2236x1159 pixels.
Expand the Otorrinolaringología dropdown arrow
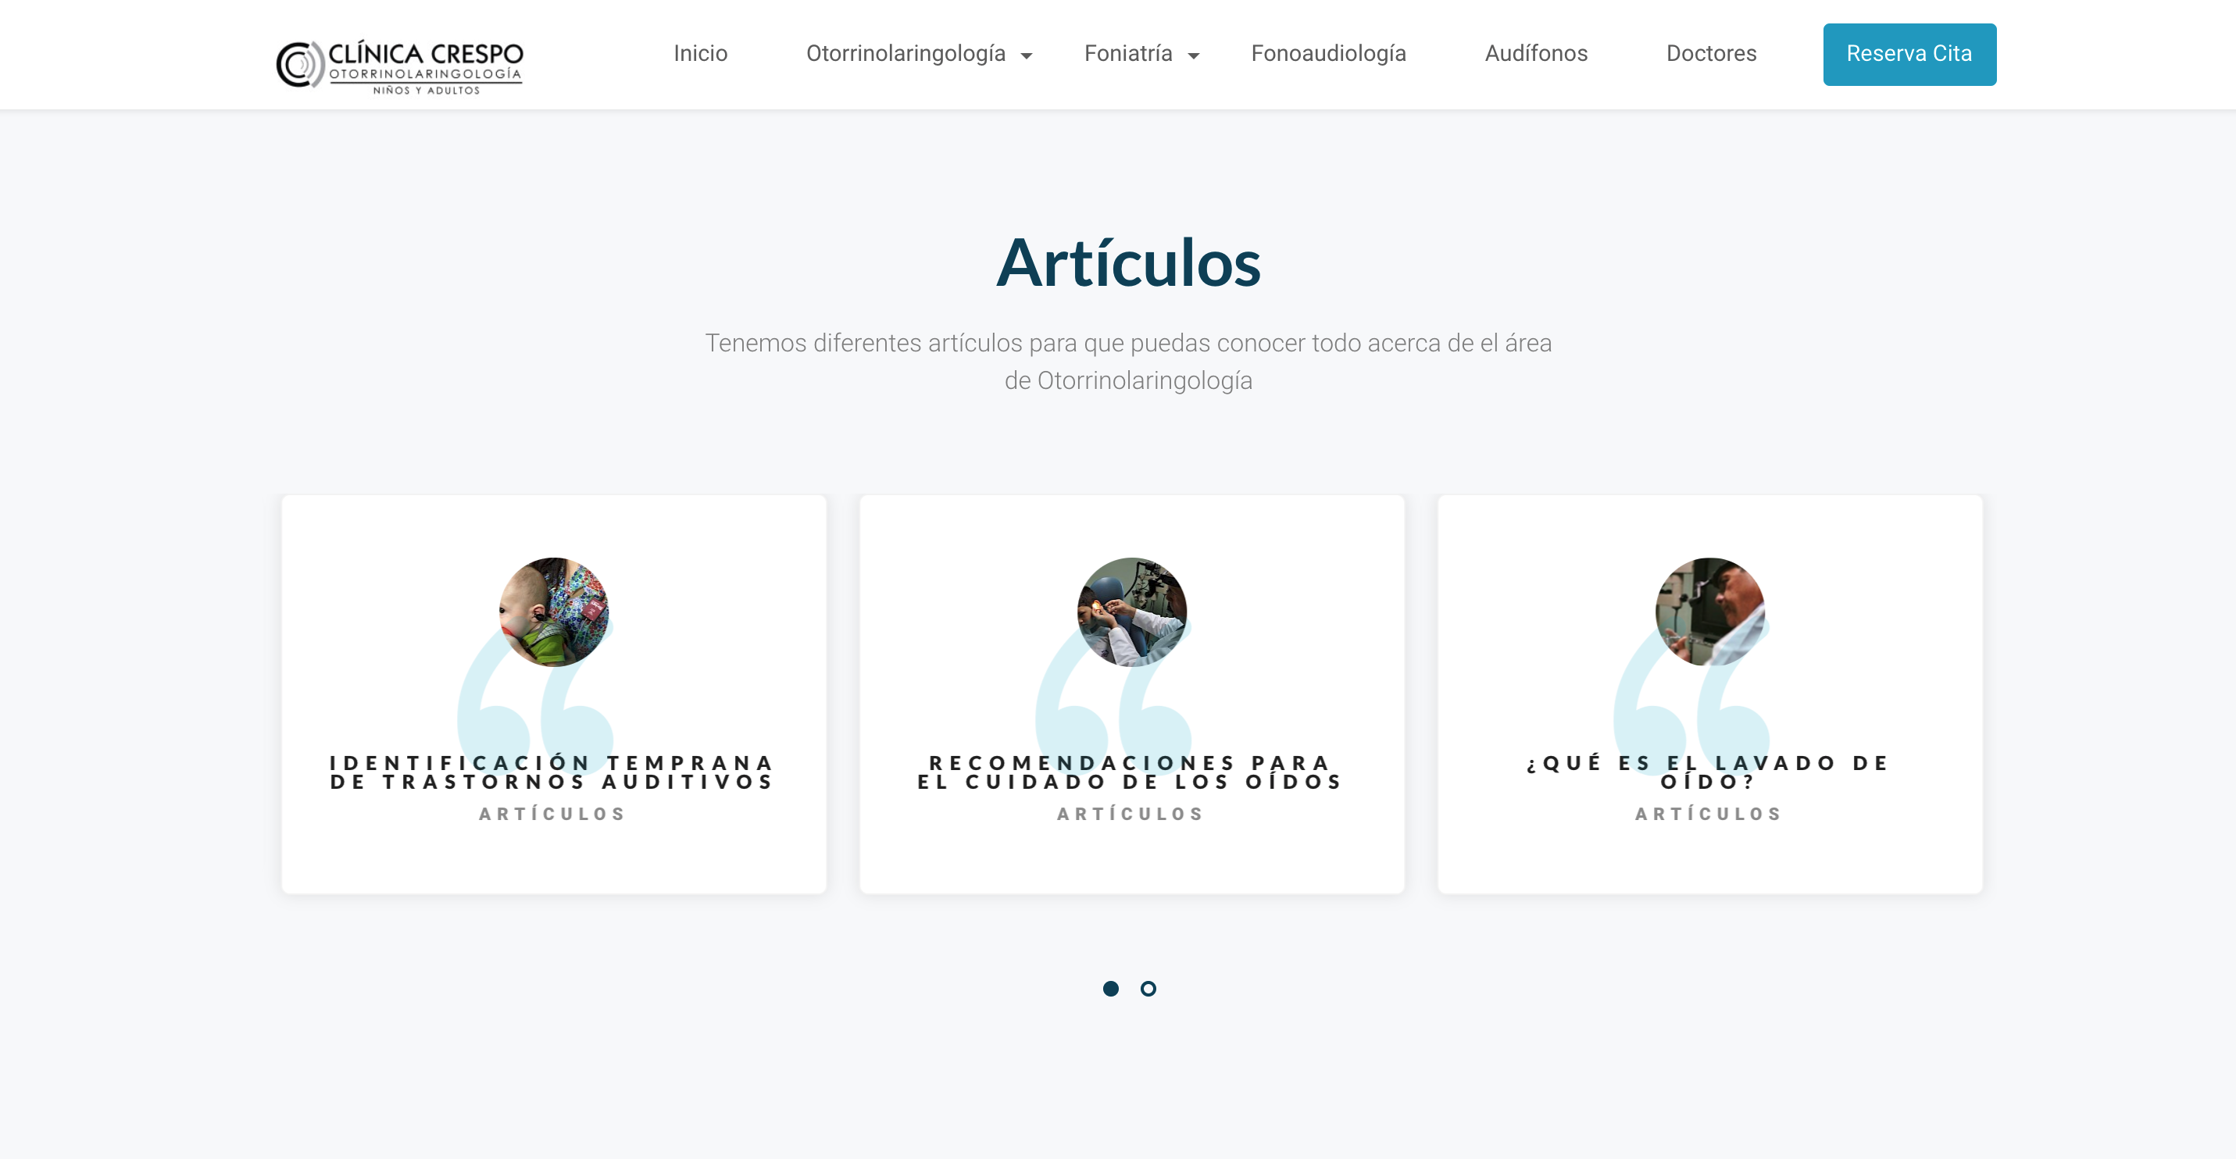[x=1026, y=55]
